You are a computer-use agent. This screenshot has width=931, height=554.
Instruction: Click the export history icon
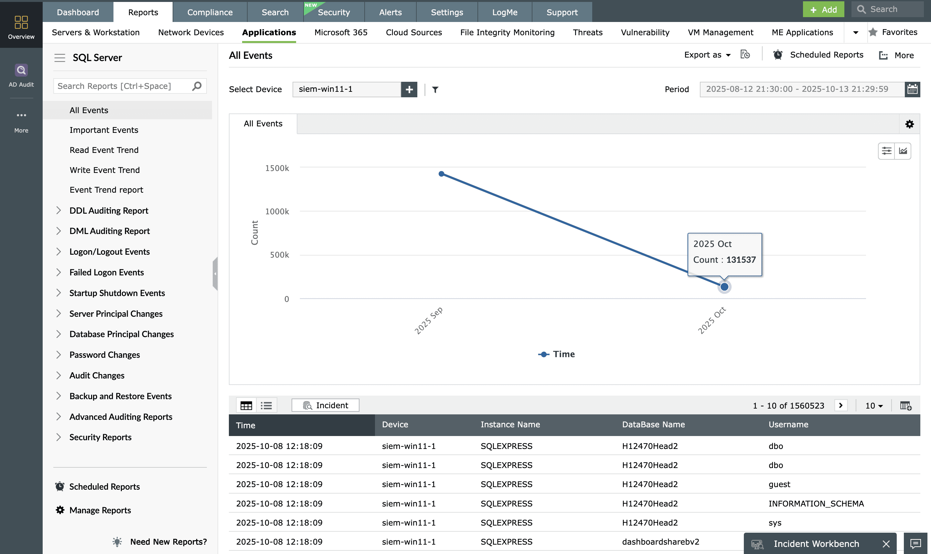pos(745,55)
